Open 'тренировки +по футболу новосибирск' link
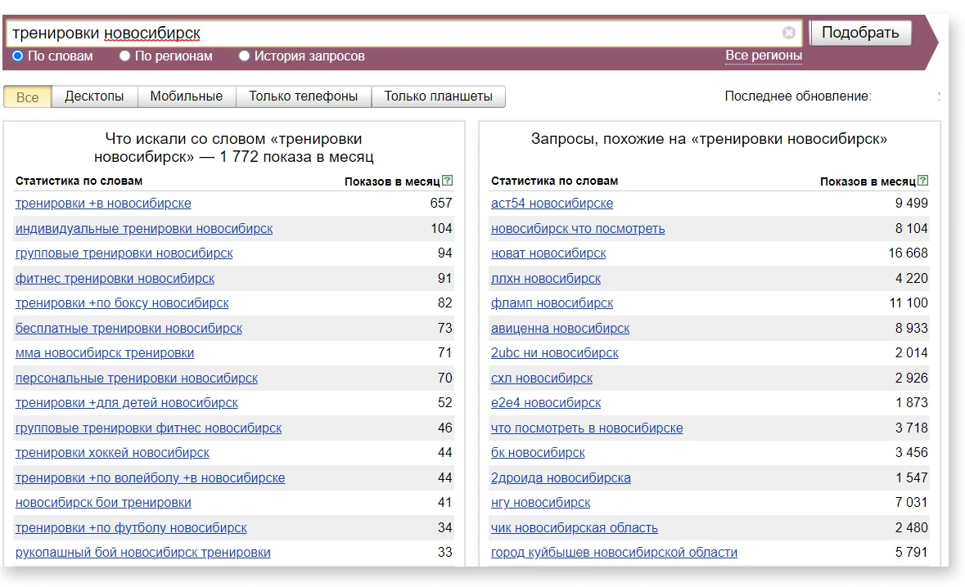The image size is (965, 587). point(130,527)
